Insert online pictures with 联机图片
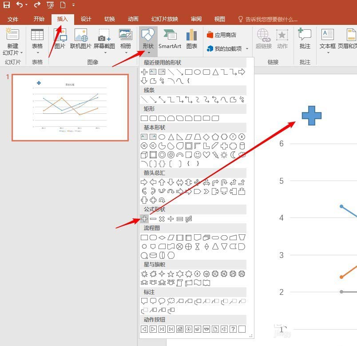 (81, 39)
